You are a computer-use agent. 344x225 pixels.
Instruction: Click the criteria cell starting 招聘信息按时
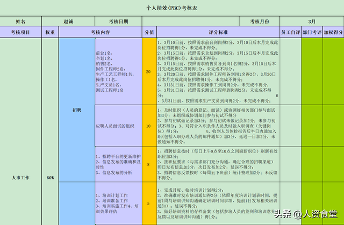point(218,164)
